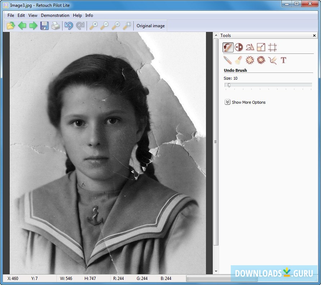Select the Text tool
Viewport: 321px width, 285px height.
pos(284,60)
